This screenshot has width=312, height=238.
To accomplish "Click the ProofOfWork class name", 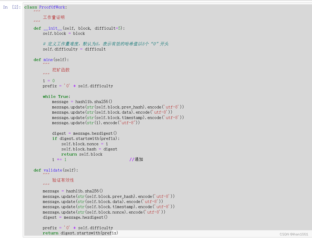I will coord(52,7).
